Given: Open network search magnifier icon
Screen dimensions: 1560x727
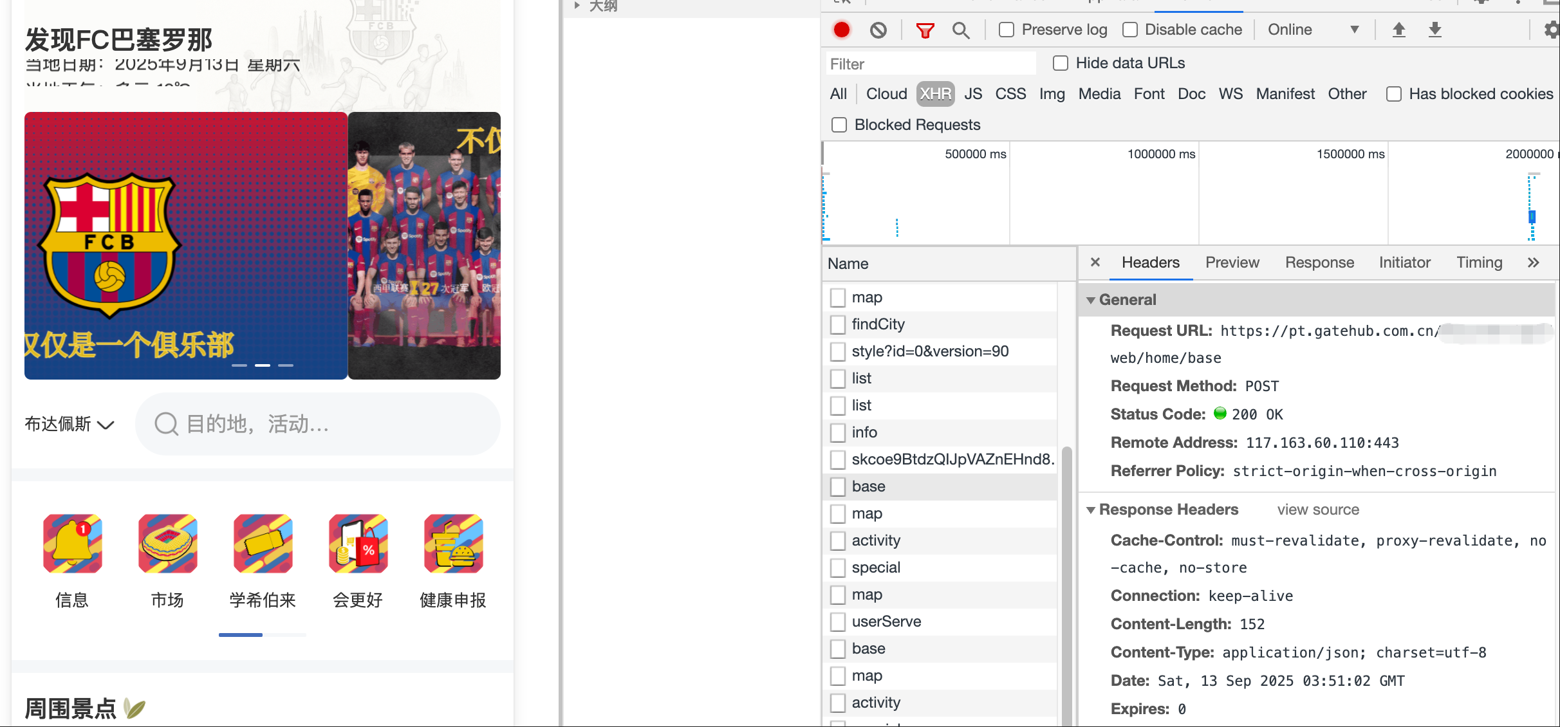Looking at the screenshot, I should tap(961, 30).
